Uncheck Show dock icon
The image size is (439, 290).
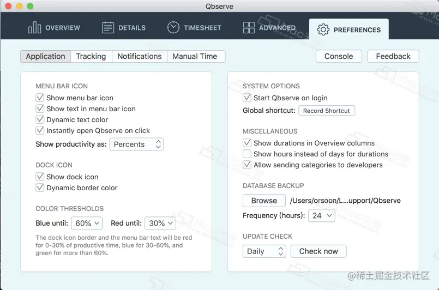(40, 177)
